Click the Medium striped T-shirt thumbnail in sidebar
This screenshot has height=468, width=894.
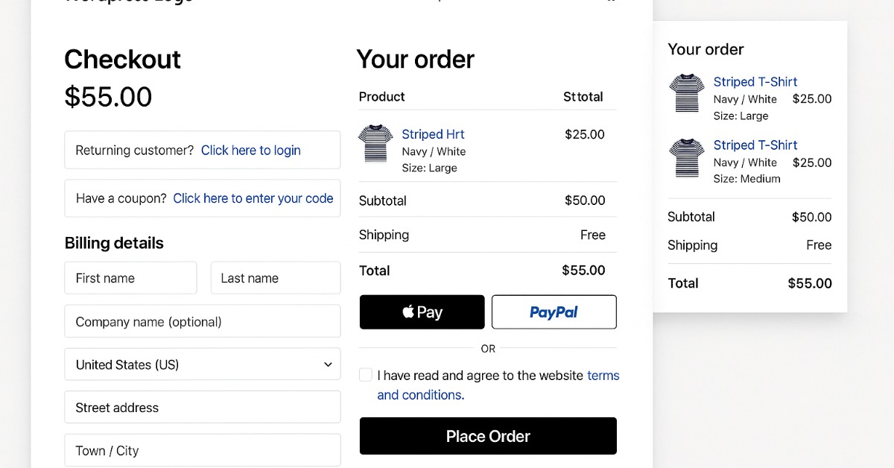point(686,157)
